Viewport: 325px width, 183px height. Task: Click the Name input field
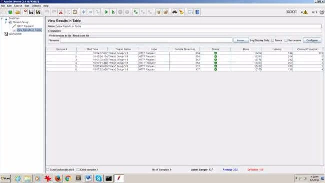[x=189, y=26]
